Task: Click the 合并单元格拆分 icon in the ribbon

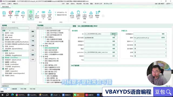Action: click(43, 12)
